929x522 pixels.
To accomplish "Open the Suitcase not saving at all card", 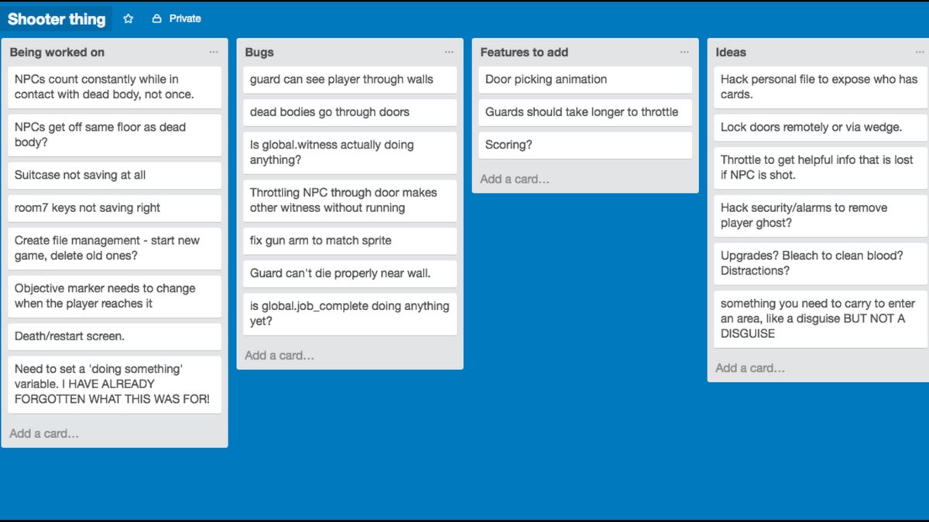I will [x=114, y=176].
